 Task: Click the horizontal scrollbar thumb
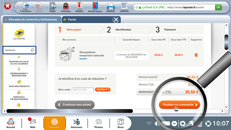coord(70,111)
